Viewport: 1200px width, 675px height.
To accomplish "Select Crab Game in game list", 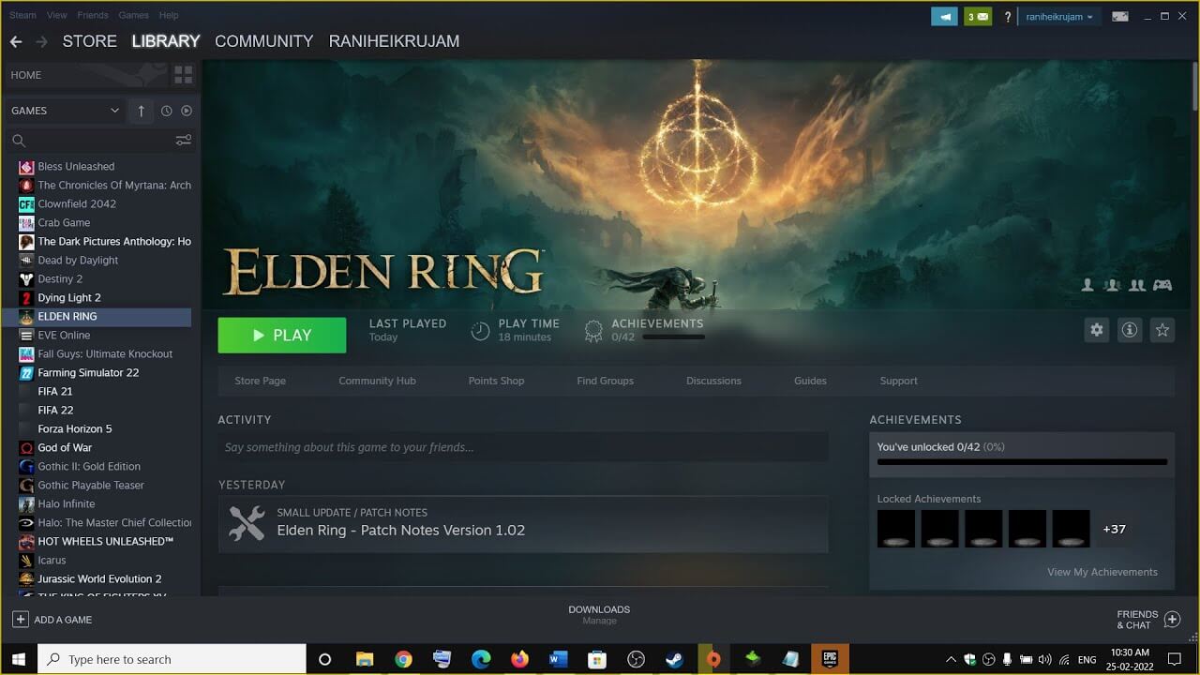I will point(103,223).
